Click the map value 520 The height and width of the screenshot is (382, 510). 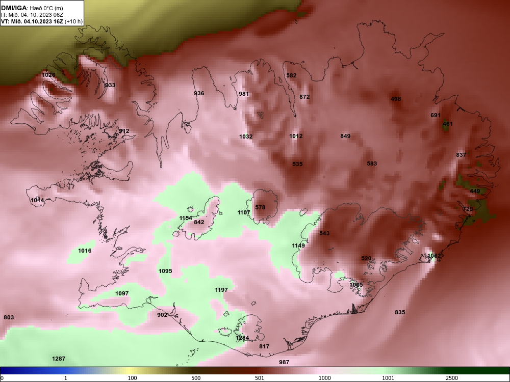[x=366, y=259]
